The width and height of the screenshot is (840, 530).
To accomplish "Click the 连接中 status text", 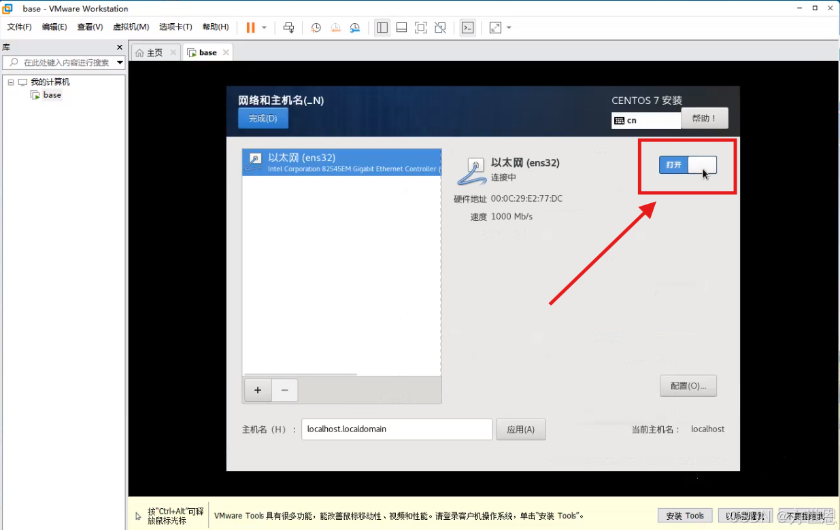I will (x=503, y=177).
